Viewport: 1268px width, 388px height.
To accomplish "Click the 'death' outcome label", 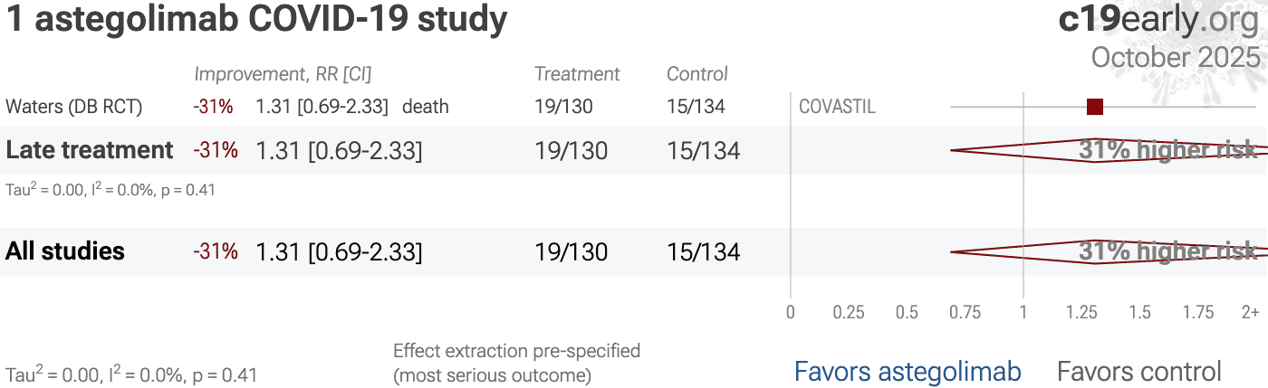I will point(426,107).
